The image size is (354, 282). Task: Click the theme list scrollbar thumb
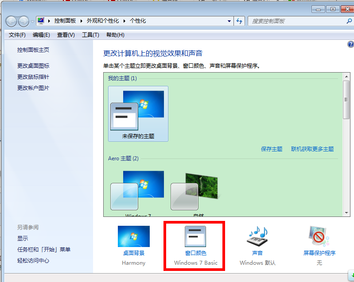(346, 100)
